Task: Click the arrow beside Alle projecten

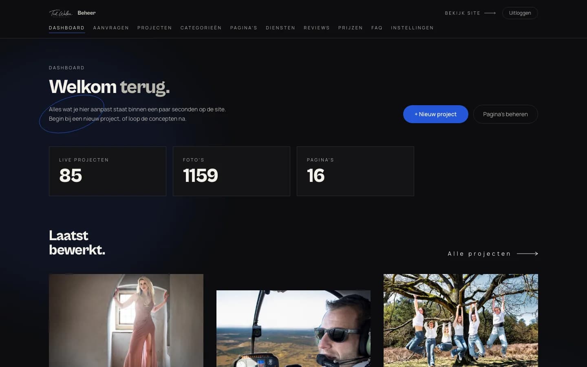Action: [527, 254]
